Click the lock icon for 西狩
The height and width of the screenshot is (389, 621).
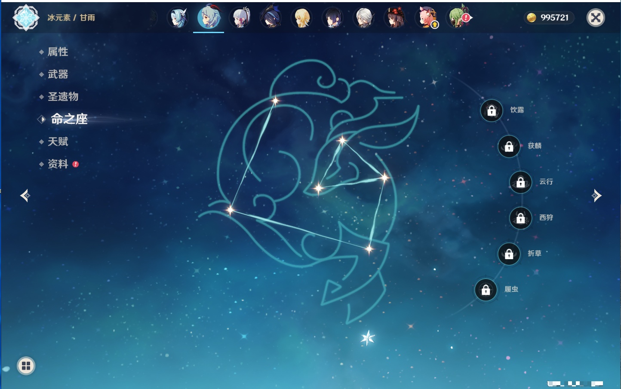(x=520, y=218)
